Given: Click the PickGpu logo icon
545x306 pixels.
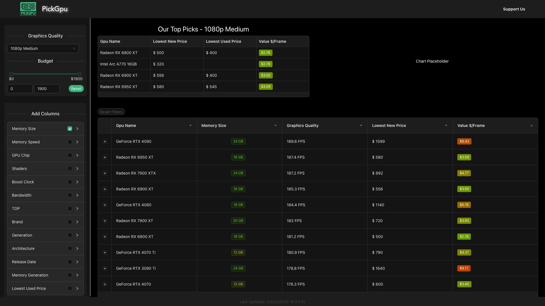Looking at the screenshot, I should click(x=28, y=9).
